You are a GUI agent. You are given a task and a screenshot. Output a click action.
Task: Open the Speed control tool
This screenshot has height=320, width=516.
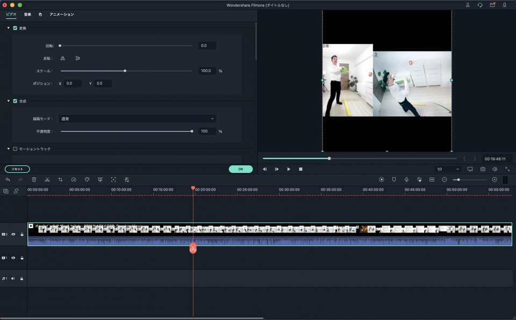[74, 179]
